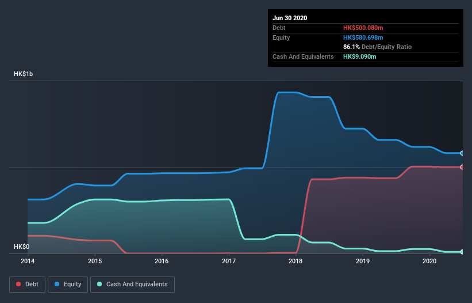Toggle the Cash And Equivalents legend button
The image size is (472, 303).
132,285
